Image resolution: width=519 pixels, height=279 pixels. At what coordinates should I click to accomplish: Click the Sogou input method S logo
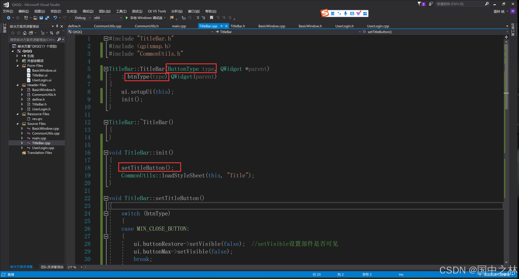pyautogui.click(x=325, y=13)
